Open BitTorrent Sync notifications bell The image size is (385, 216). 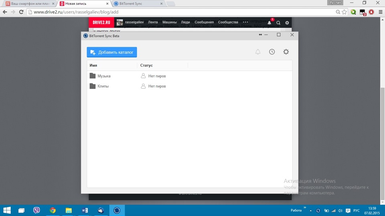(258, 52)
